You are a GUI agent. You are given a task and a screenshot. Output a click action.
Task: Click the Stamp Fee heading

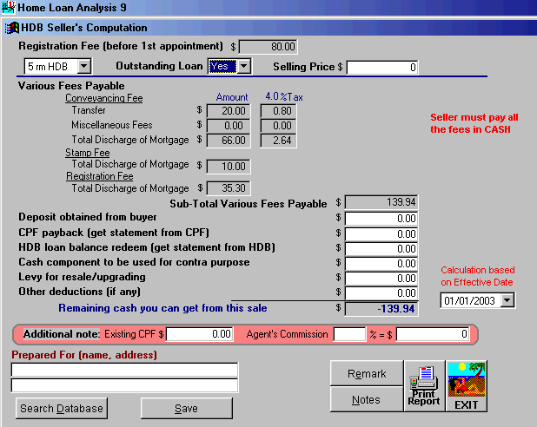click(x=88, y=153)
